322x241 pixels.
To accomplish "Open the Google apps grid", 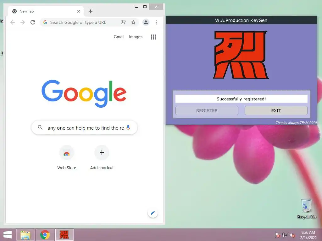I will [x=153, y=37].
